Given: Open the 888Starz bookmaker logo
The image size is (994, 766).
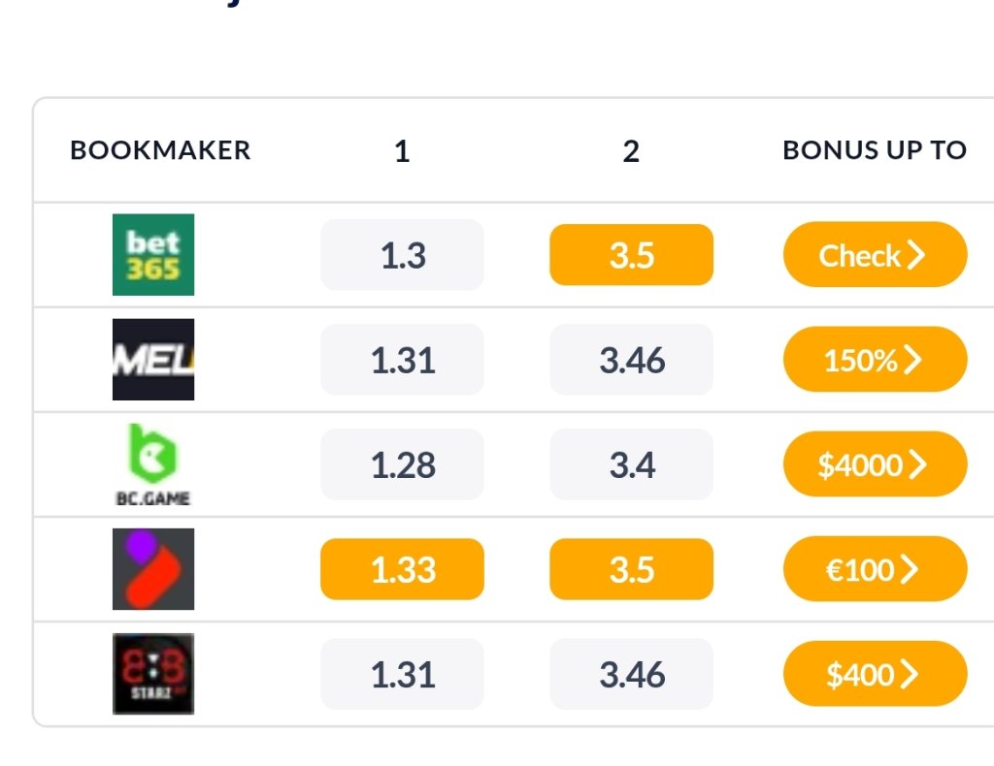Looking at the screenshot, I should [153, 674].
